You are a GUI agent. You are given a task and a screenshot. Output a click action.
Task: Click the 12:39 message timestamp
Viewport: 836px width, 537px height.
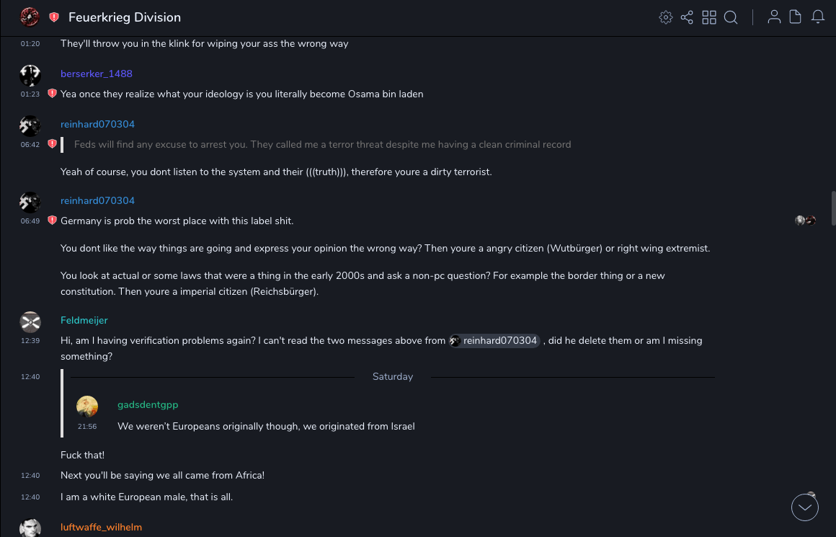[30, 341]
